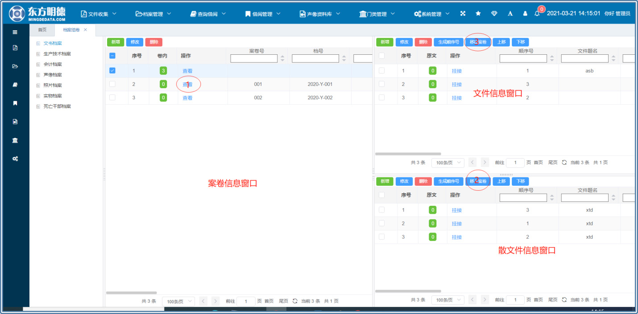
Task: Expand the 文件收集 dropdown menu
Action: click(x=99, y=14)
